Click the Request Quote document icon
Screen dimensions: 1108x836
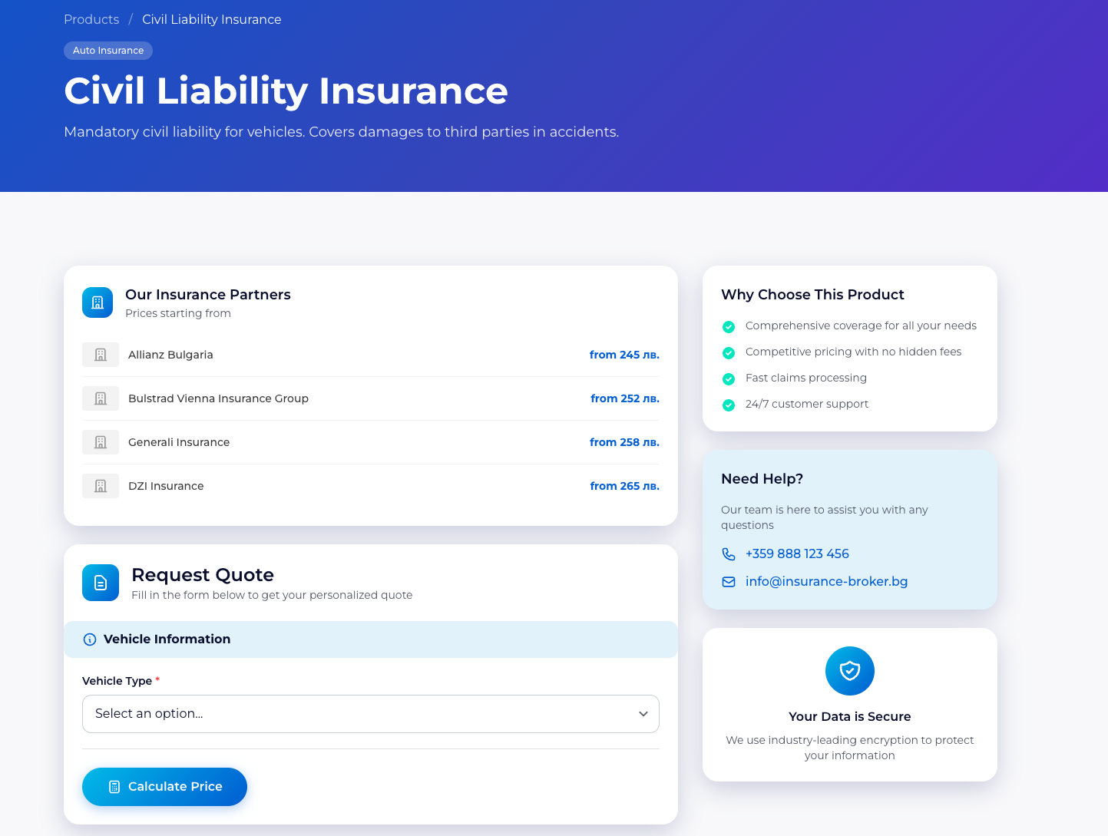point(101,583)
